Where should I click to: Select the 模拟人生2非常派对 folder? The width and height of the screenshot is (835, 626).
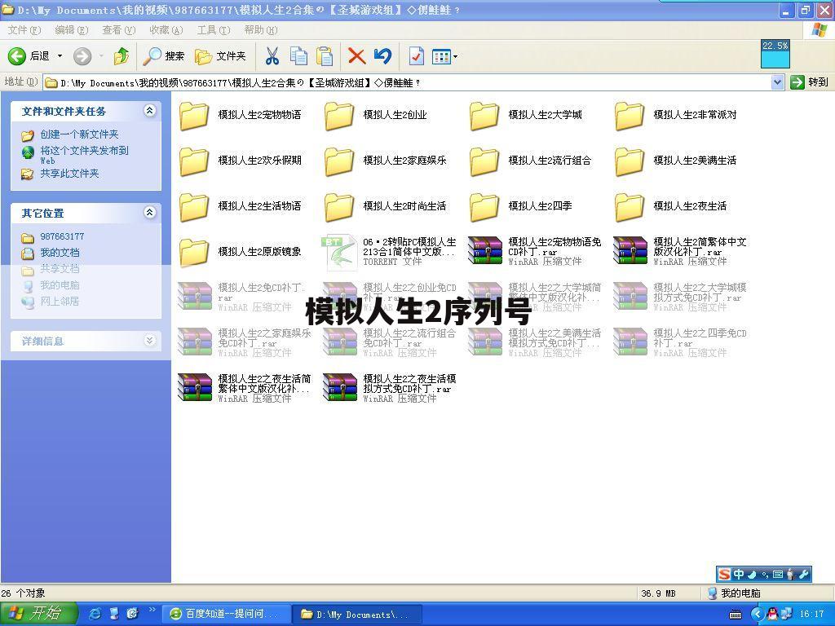pos(676,115)
